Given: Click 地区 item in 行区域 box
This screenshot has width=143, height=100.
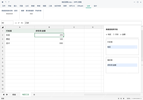Looking at the screenshot, I should click(x=122, y=47).
